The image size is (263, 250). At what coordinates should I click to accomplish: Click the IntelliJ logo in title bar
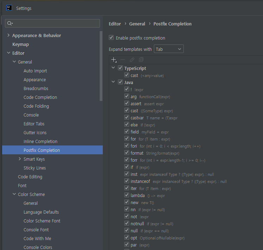pyautogui.click(x=9, y=8)
